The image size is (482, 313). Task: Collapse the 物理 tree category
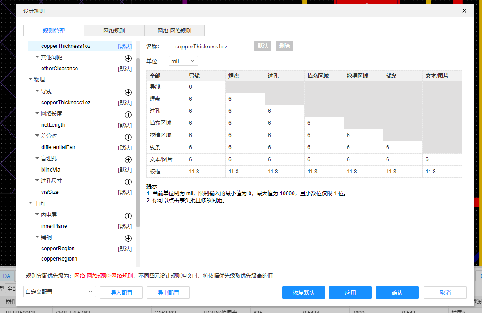30,80
